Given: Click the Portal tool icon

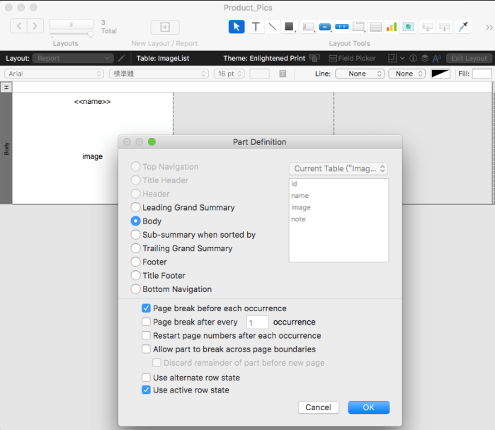Looking at the screenshot, I should coord(375,27).
